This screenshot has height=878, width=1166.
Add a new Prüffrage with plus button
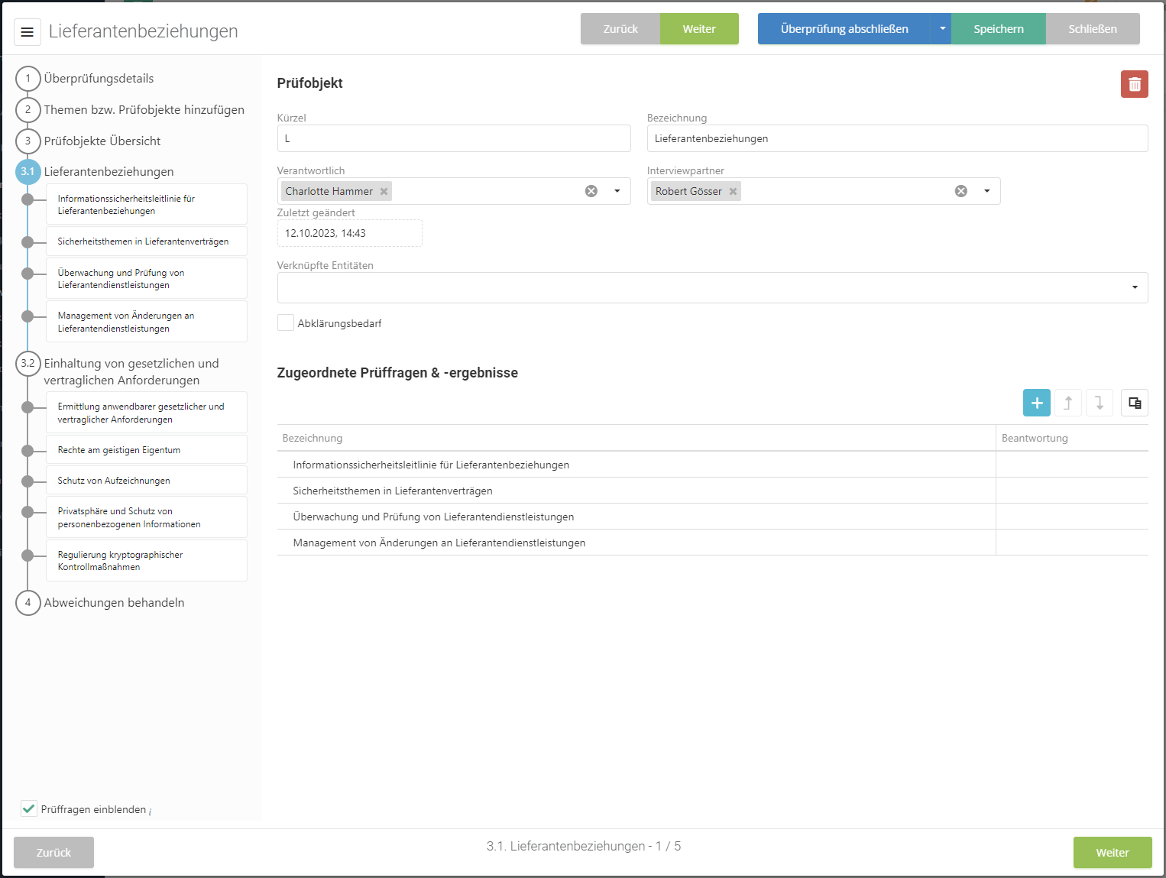point(1036,403)
